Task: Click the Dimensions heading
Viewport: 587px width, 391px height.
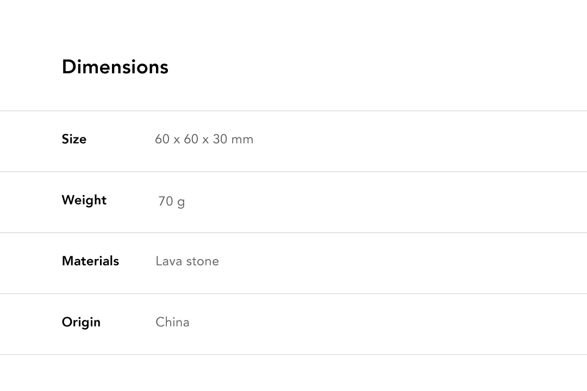Action: 115,67
